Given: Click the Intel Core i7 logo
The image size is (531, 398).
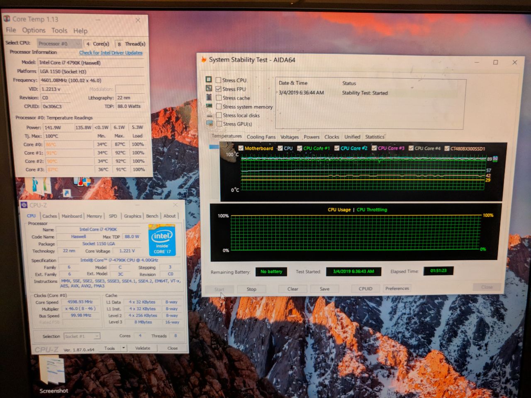Looking at the screenshot, I should (162, 240).
